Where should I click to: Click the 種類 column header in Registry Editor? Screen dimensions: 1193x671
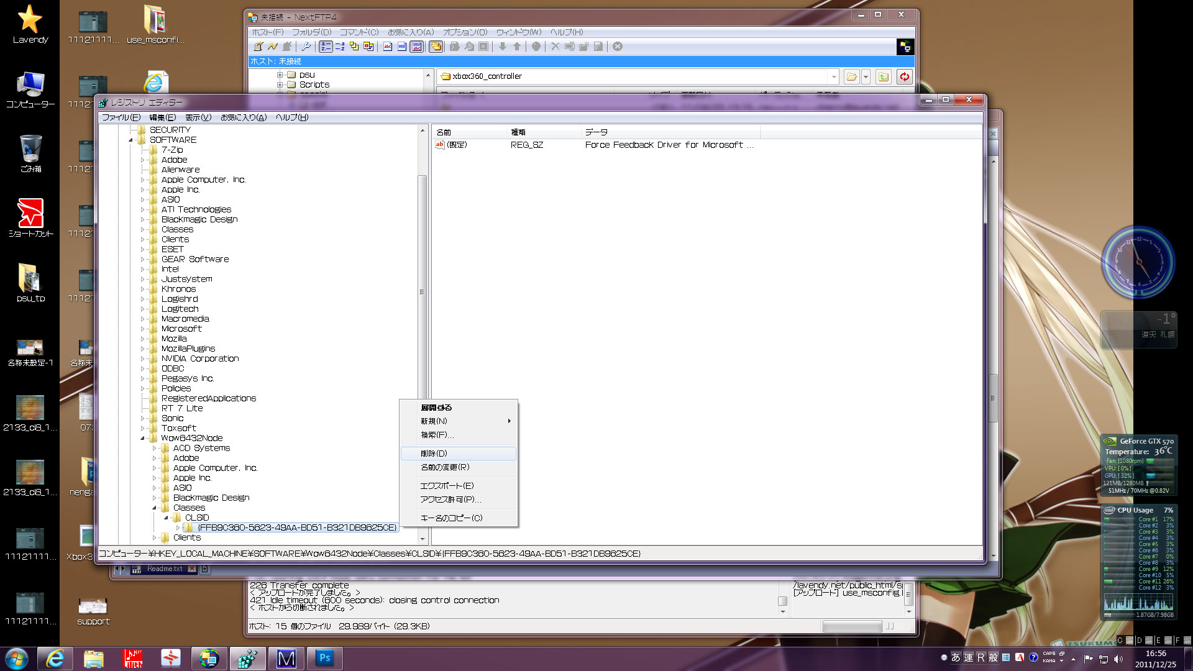click(x=544, y=132)
